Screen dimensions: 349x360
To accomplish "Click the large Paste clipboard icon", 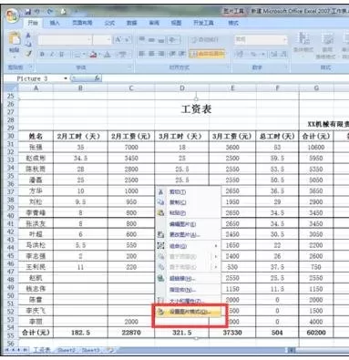I will tap(15, 38).
